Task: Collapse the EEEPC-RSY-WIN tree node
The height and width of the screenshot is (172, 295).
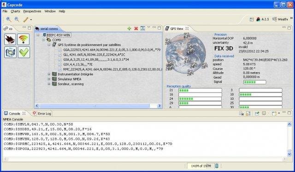Action: (38, 35)
